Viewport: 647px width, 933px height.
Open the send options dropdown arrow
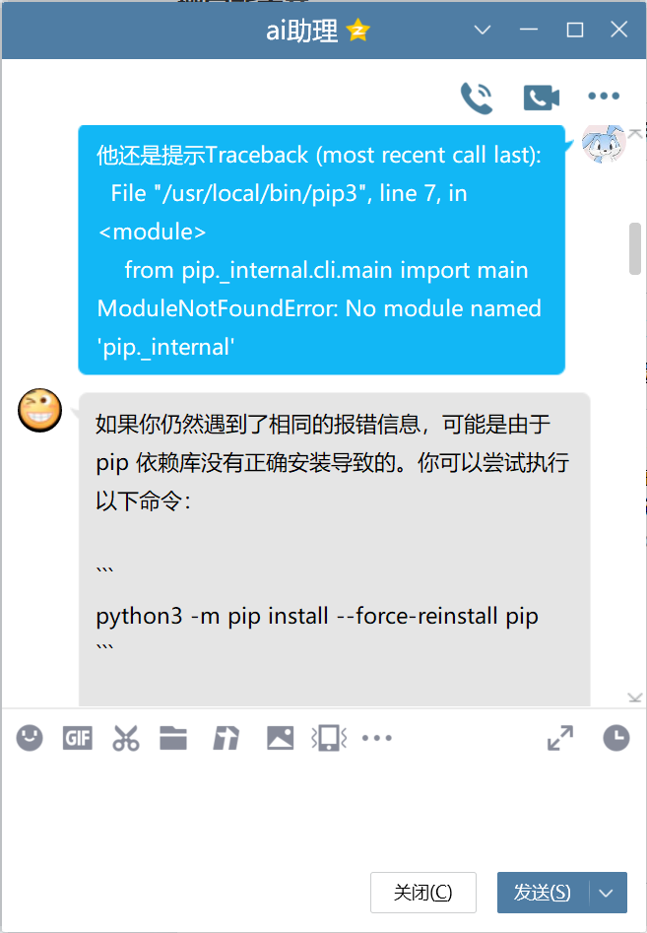[x=606, y=893]
